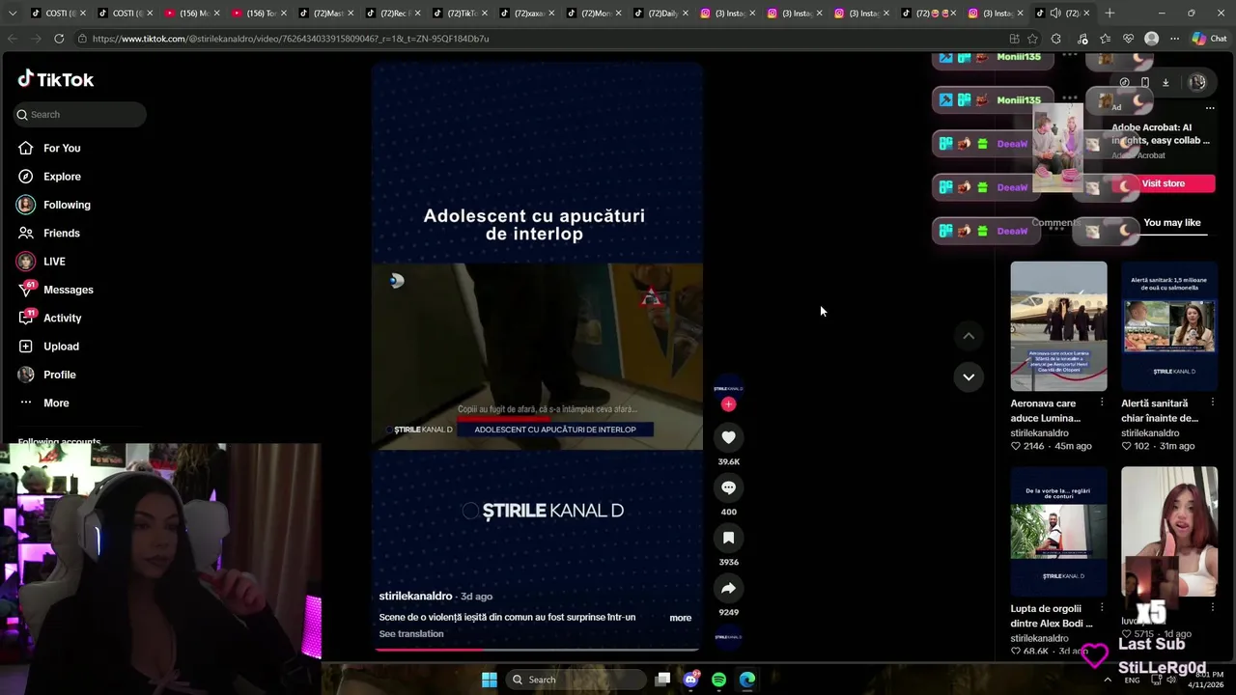This screenshot has width=1236, height=695.
Task: Open the browser extensions puzzle icon
Action: coord(1055,39)
